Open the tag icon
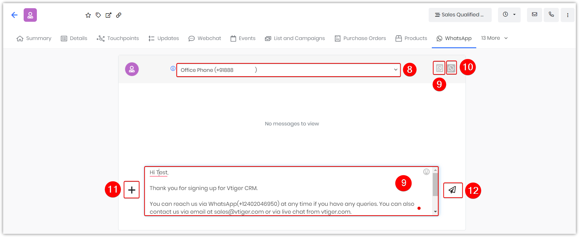579x237 pixels. (x=98, y=15)
